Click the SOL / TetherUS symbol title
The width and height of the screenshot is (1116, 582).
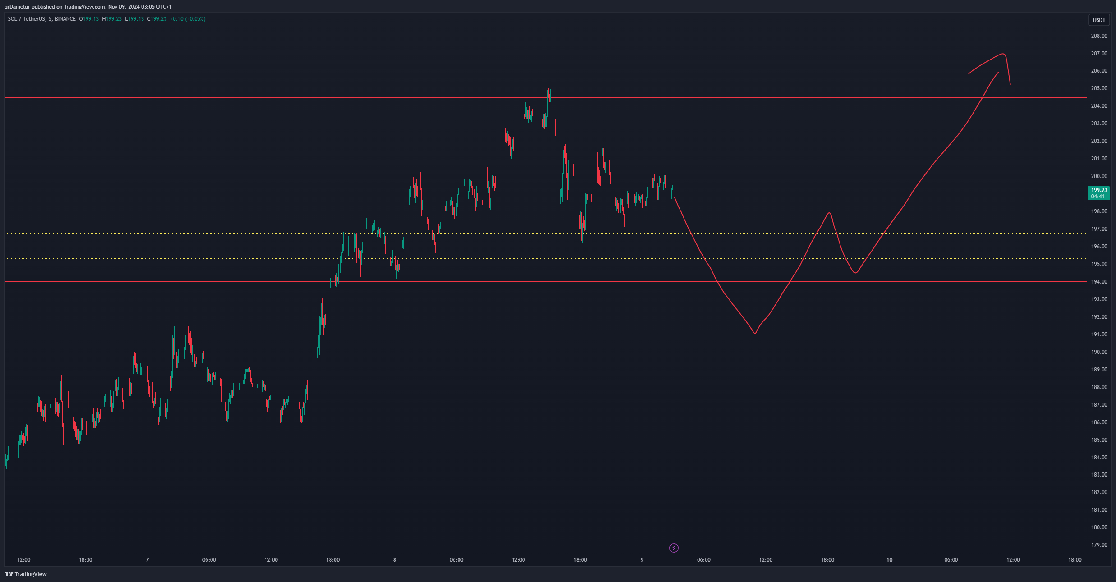(42, 19)
